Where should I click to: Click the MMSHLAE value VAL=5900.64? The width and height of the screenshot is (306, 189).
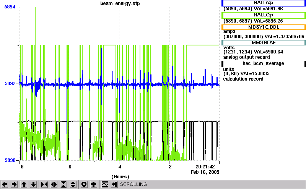[269, 52]
